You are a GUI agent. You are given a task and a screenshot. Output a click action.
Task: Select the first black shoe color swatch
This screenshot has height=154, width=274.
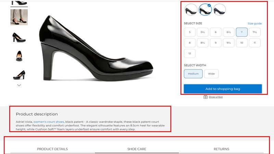191,10
